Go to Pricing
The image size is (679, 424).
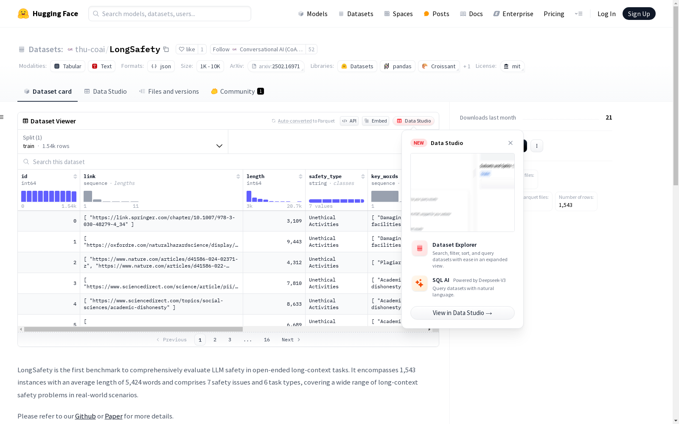pyautogui.click(x=554, y=14)
